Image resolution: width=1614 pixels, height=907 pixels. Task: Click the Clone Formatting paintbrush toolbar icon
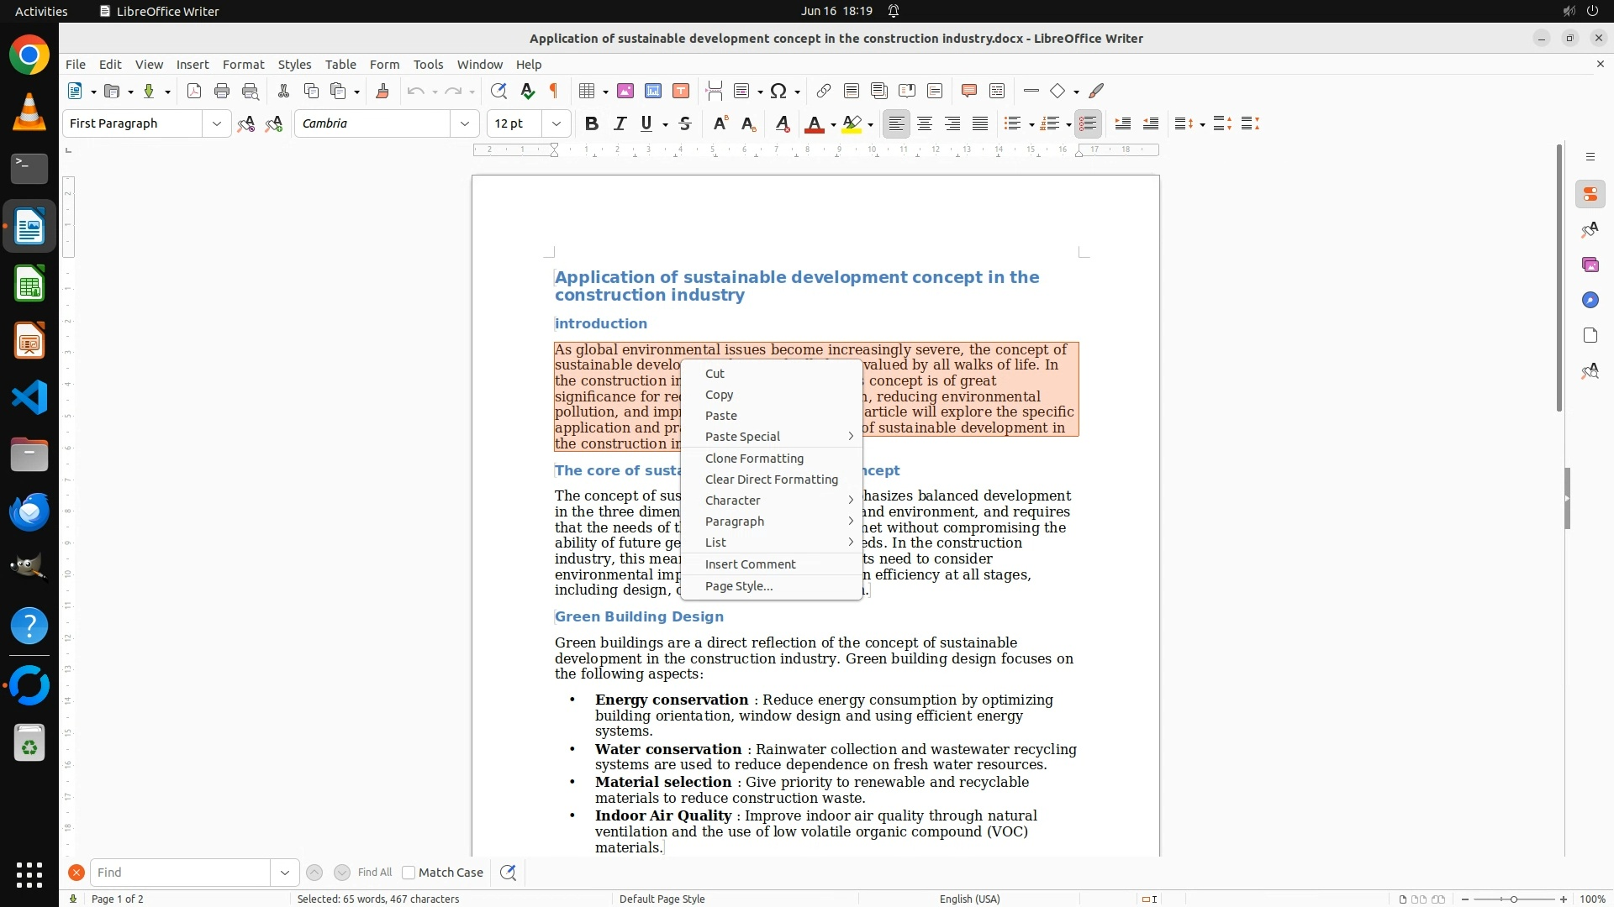coord(382,91)
